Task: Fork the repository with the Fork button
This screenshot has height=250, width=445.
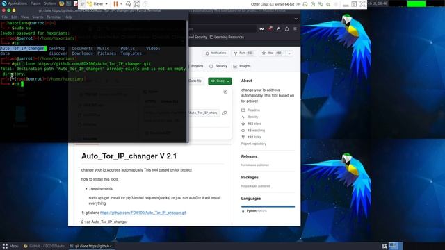Action: point(243,53)
